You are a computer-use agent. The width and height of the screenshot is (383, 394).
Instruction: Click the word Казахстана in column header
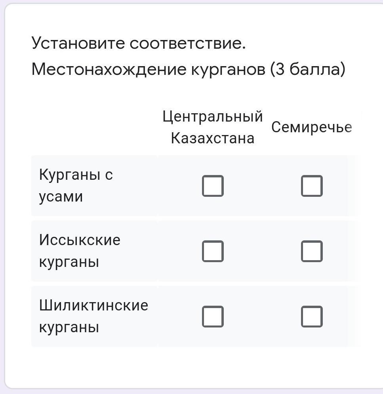pos(213,138)
